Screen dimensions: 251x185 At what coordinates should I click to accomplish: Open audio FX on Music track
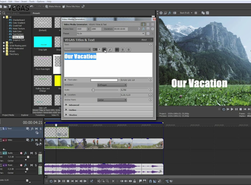tap(26, 165)
